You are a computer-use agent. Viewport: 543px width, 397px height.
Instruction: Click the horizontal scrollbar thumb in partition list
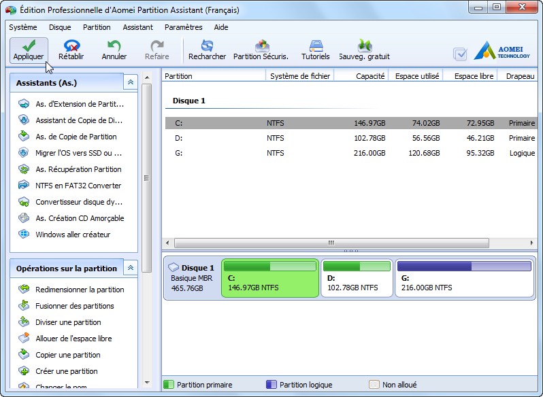pos(331,243)
